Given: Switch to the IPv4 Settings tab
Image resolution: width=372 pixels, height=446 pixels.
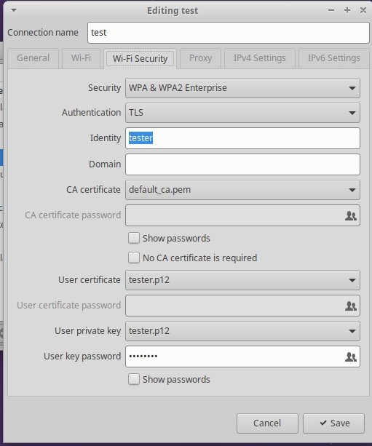Looking at the screenshot, I should click(260, 58).
